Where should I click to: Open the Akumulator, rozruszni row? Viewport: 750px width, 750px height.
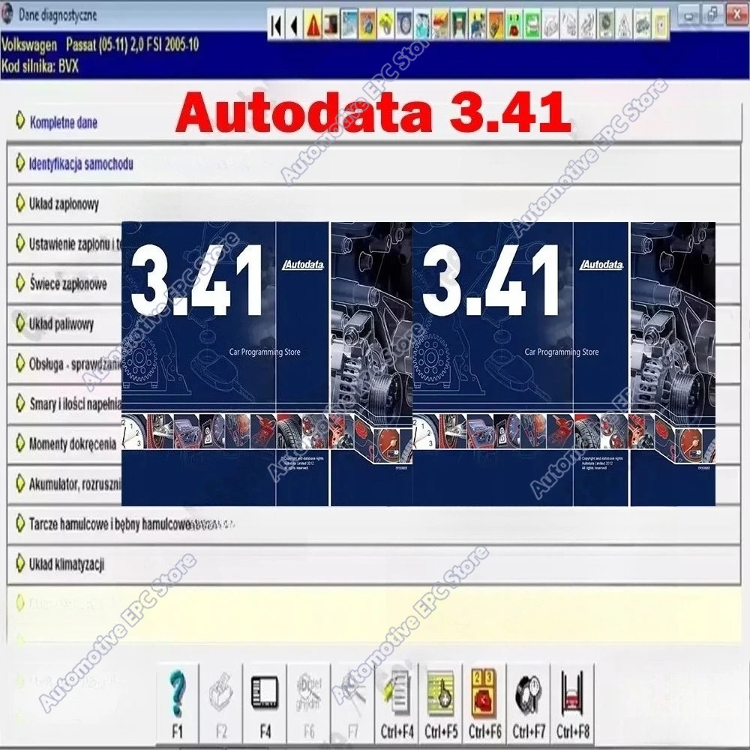(x=64, y=484)
